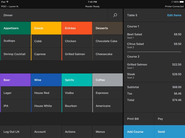
Task: Click the Edit Items link
Action: point(174,15)
